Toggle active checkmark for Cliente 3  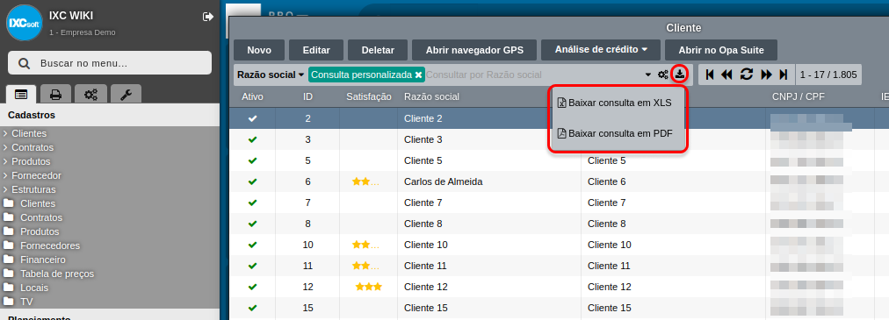(252, 139)
